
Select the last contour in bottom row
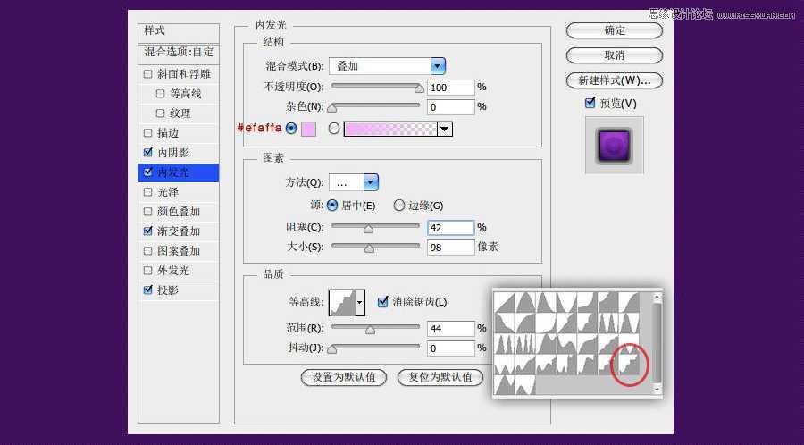click(x=526, y=384)
